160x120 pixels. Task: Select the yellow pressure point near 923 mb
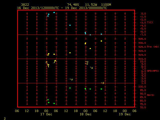pos(90,48)
